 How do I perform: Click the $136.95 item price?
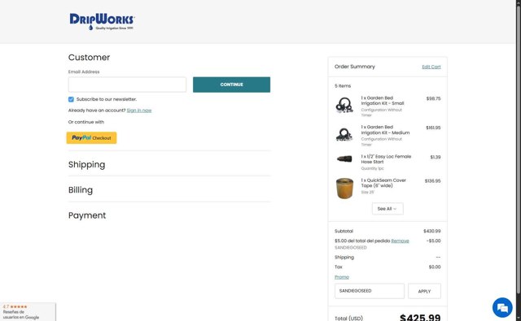(432, 180)
